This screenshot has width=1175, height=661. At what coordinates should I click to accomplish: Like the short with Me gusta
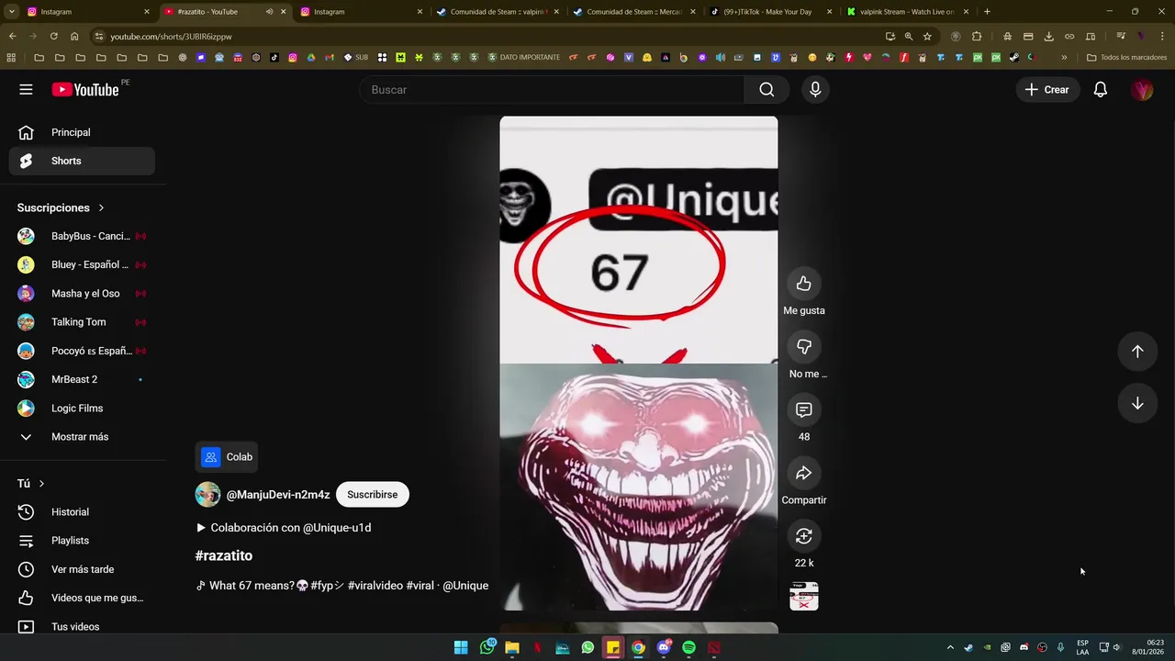point(803,284)
